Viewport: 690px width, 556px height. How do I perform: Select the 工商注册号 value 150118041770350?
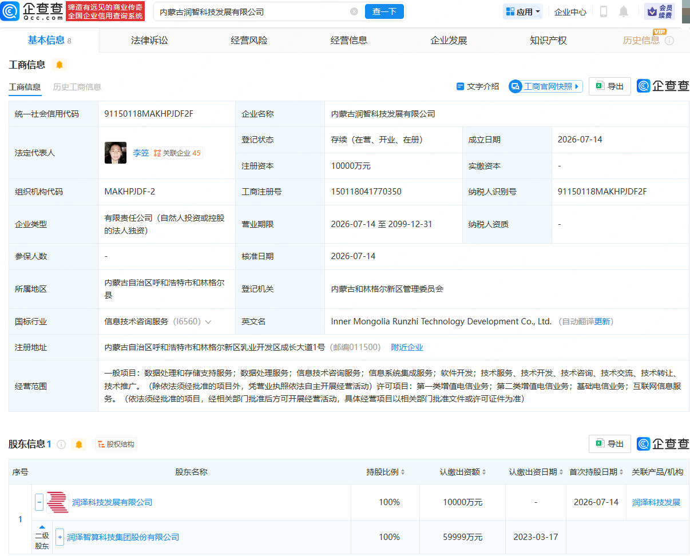[366, 192]
